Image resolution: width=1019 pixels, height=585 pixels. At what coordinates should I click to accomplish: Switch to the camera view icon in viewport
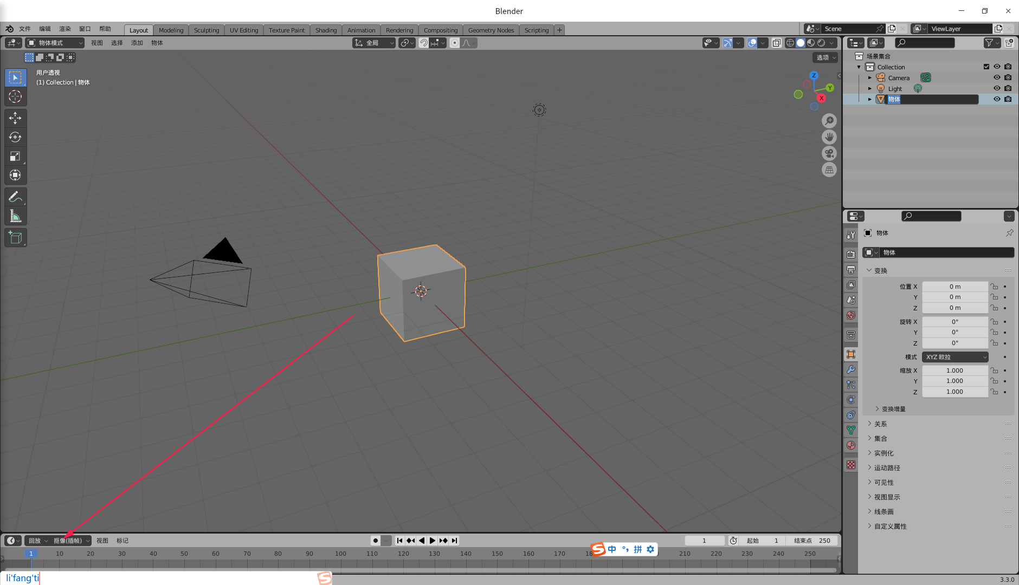pyautogui.click(x=829, y=153)
